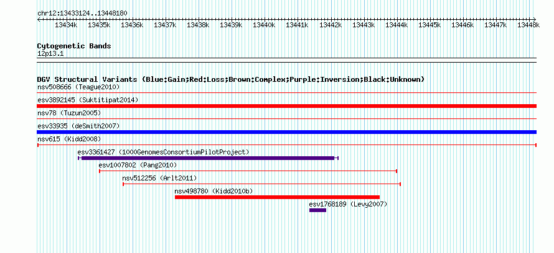Viewport: 554px width, 253px height.
Task: Open variant label esv1768189 (Levy2007)
Action: coord(348,204)
